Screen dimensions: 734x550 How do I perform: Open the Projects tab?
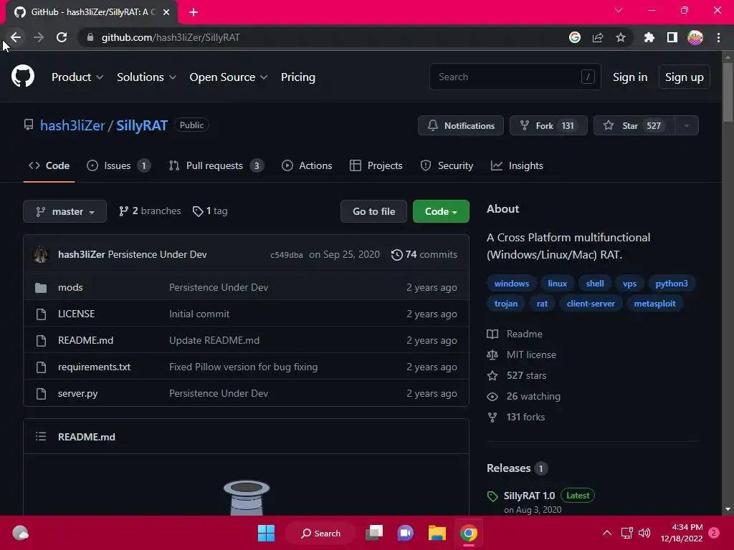[376, 165]
